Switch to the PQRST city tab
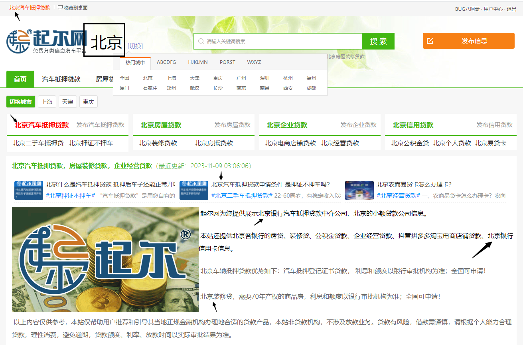523x345 pixels. 227,62
